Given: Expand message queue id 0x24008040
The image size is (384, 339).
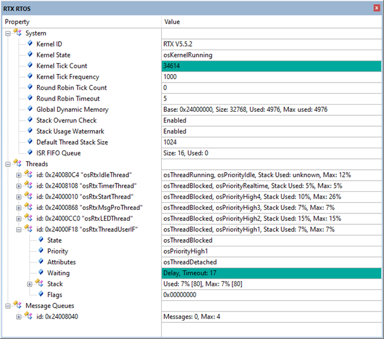Looking at the screenshot, I should coord(19,317).
